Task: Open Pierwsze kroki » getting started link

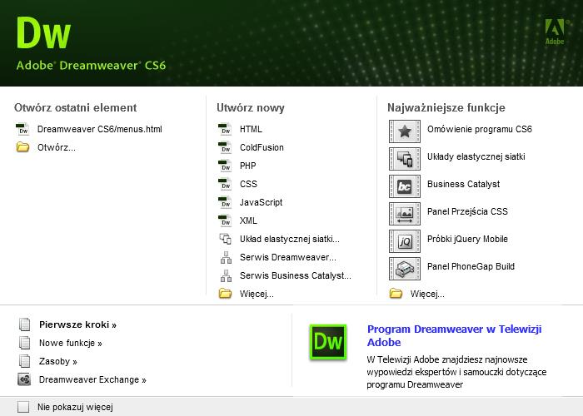Action: 77,324
